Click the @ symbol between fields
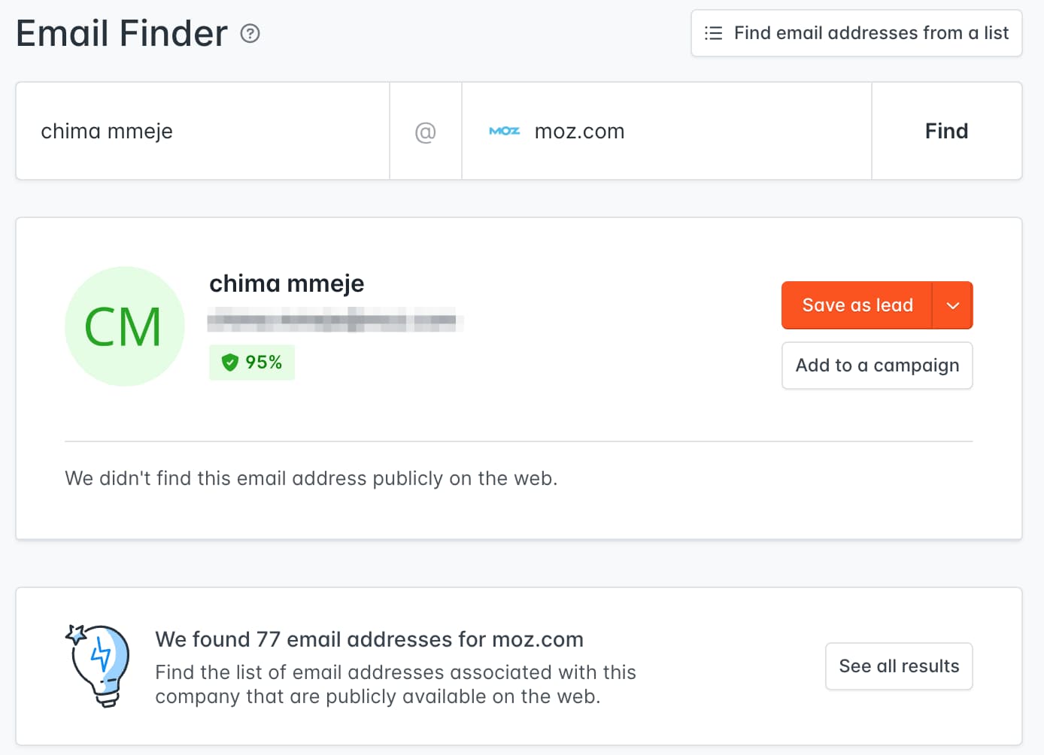Screen dimensions: 1044x755 [426, 132]
